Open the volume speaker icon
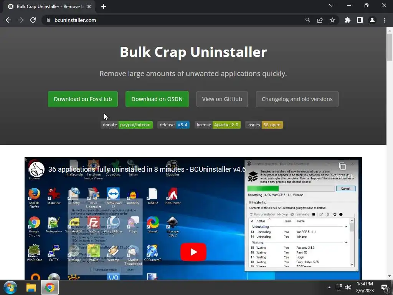Image resolution: width=393 pixels, height=295 pixels. click(348, 287)
